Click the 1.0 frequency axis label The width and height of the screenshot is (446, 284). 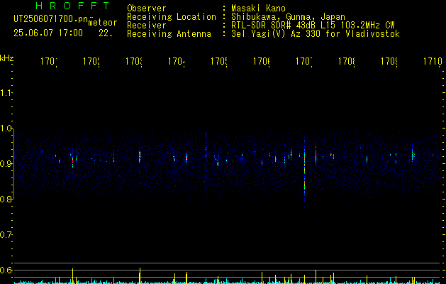pos(6,129)
